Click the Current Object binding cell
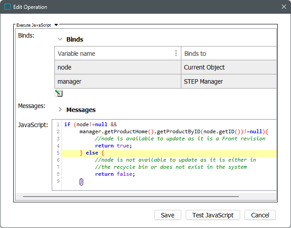This screenshot has width=291, height=228. [x=229, y=67]
